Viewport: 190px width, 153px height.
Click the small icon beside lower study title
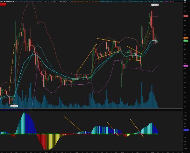[x=30, y=110]
